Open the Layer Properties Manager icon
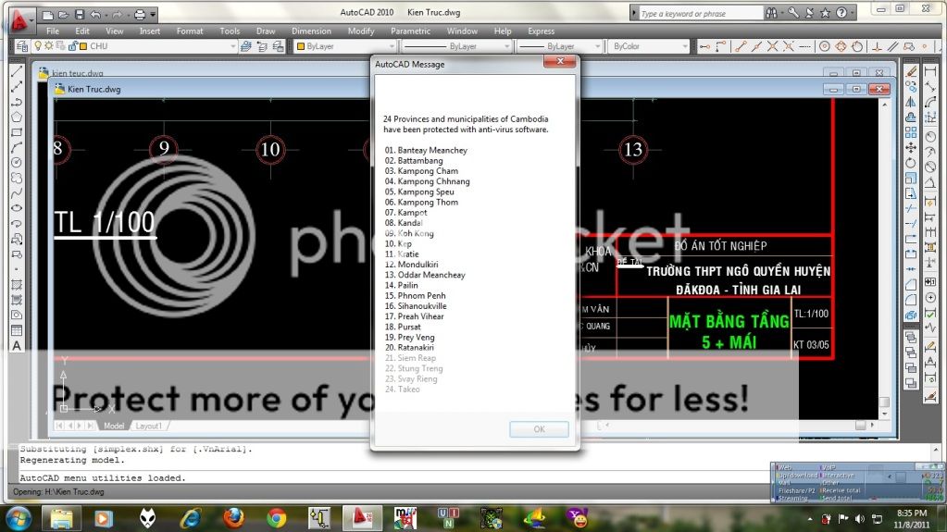Viewport: 947px width, 532px height. [21, 46]
